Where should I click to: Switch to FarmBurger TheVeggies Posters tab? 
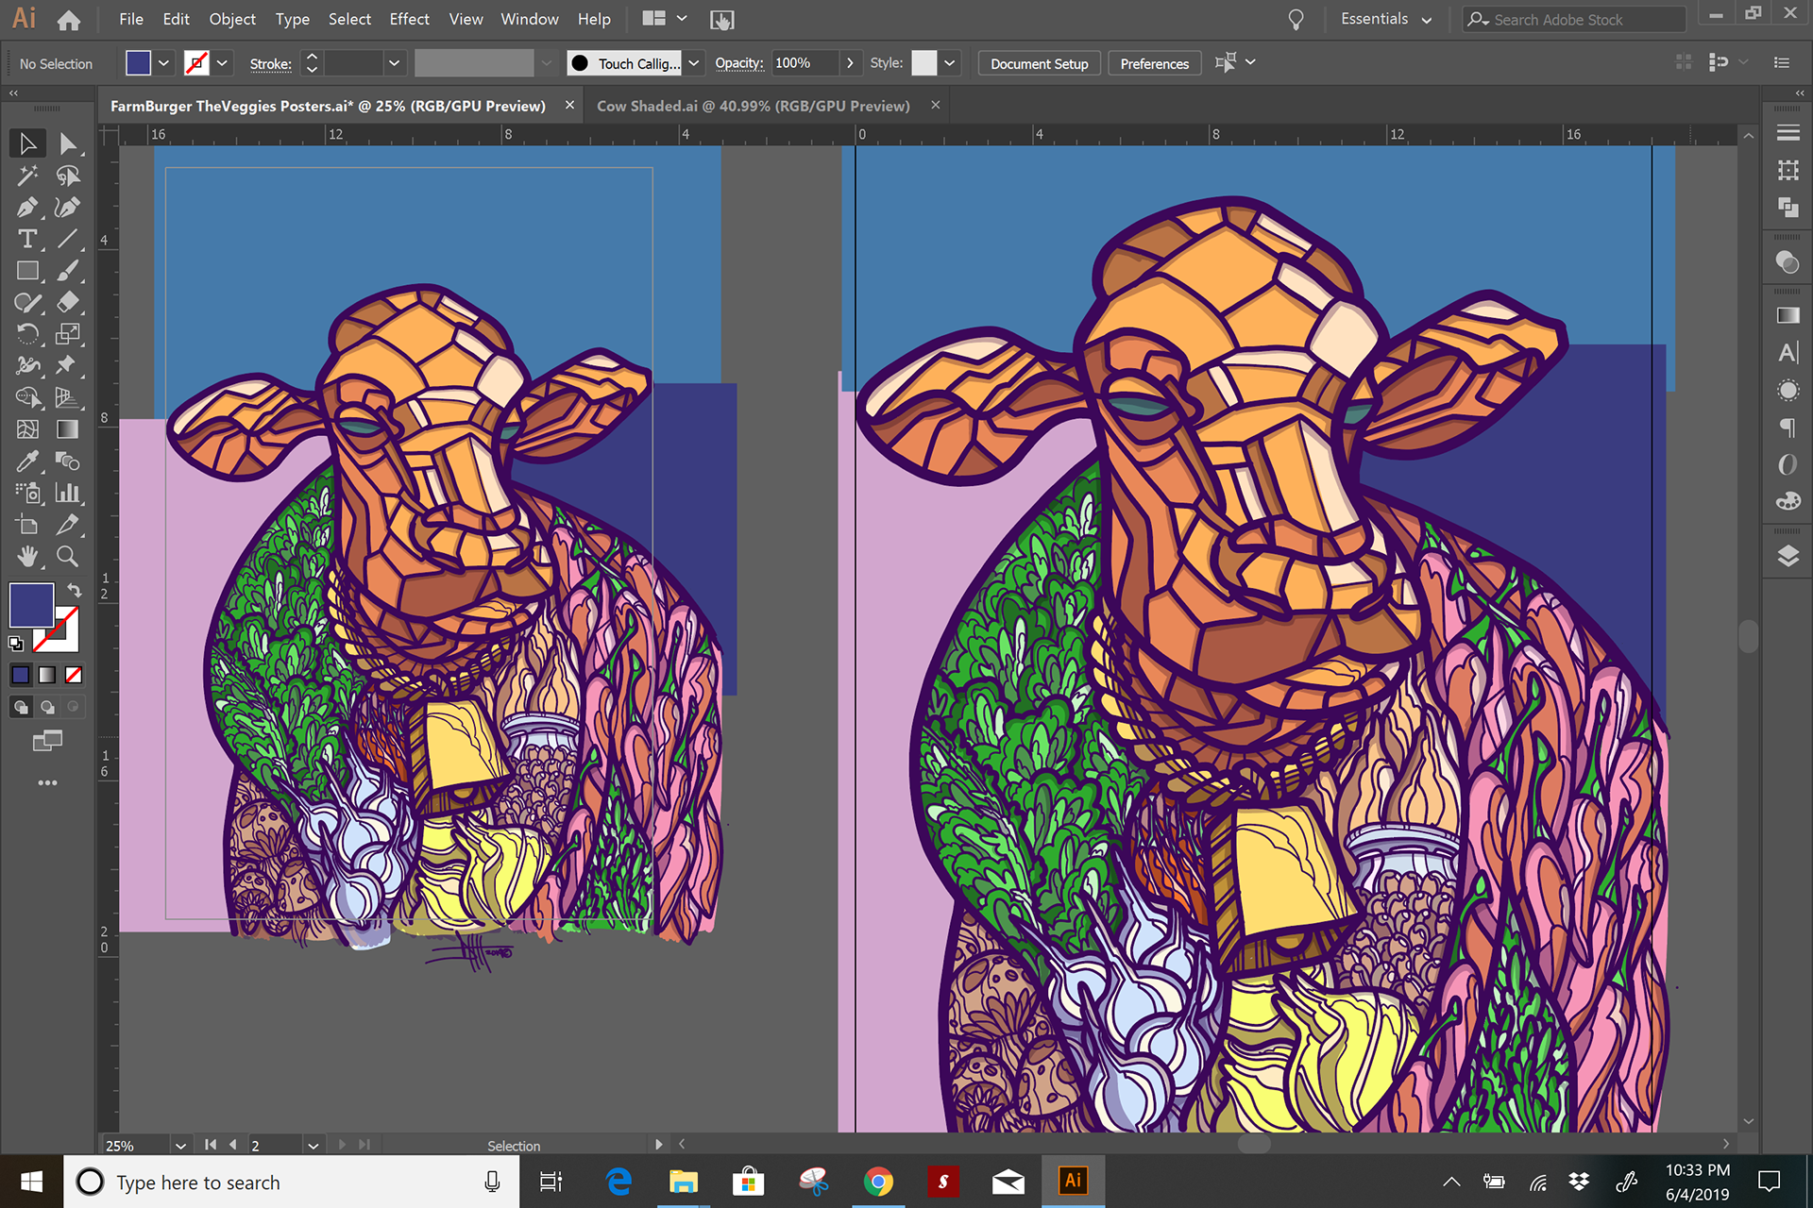(x=328, y=106)
